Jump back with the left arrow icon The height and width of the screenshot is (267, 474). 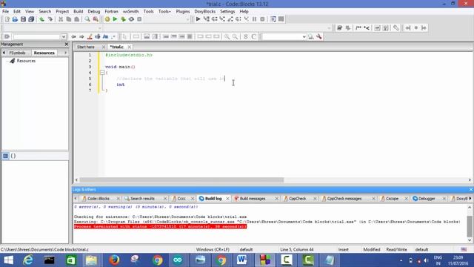(73, 36)
